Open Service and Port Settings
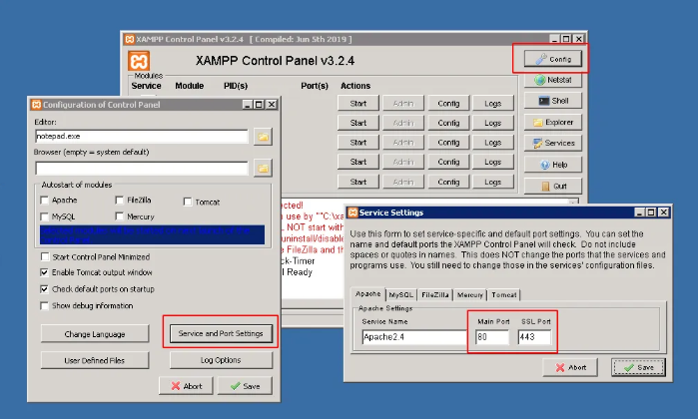 [x=221, y=333]
